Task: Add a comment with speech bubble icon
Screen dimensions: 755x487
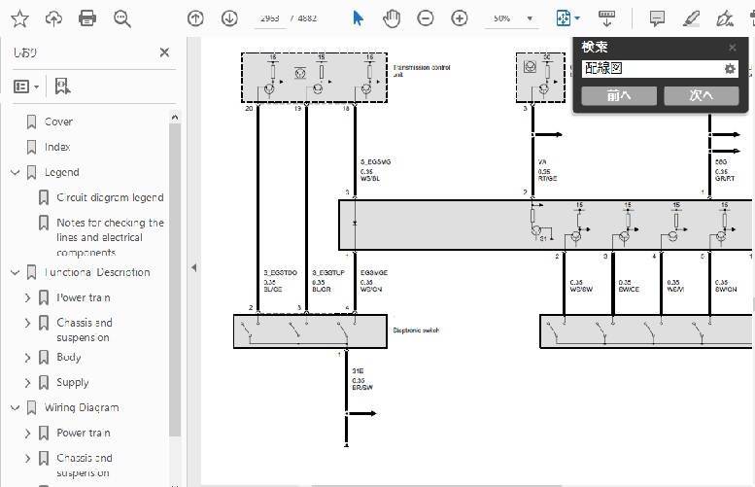Action: (x=657, y=18)
